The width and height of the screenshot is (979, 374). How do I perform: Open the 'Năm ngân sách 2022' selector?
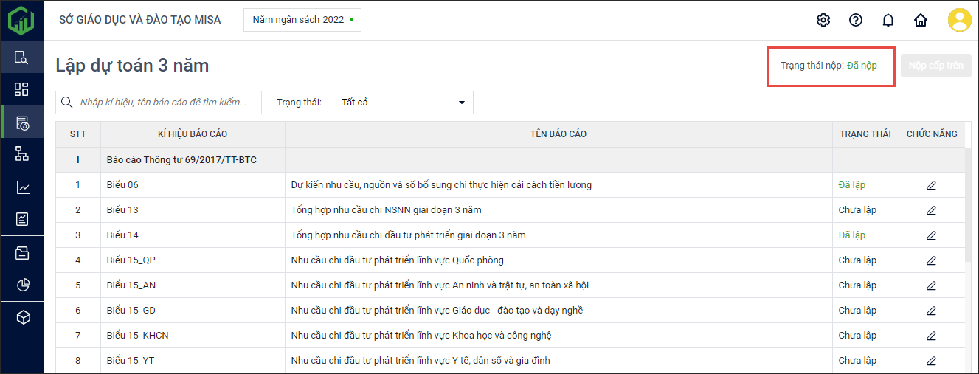coord(302,20)
